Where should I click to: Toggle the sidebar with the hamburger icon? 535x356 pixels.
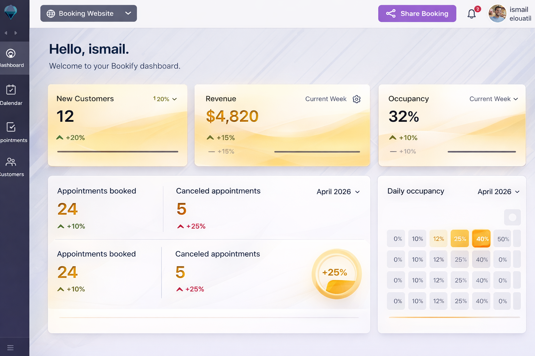(10, 347)
